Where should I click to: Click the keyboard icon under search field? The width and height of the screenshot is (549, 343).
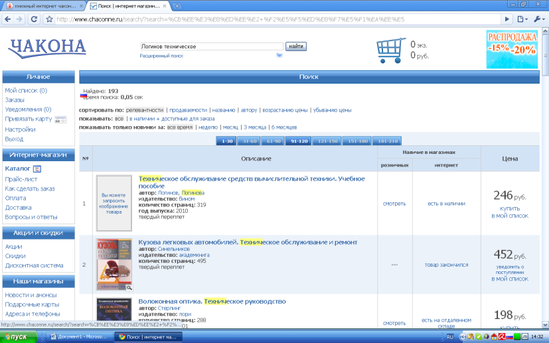279,55
